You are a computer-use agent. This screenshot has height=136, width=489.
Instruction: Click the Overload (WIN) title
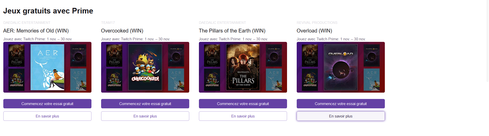[314, 31]
